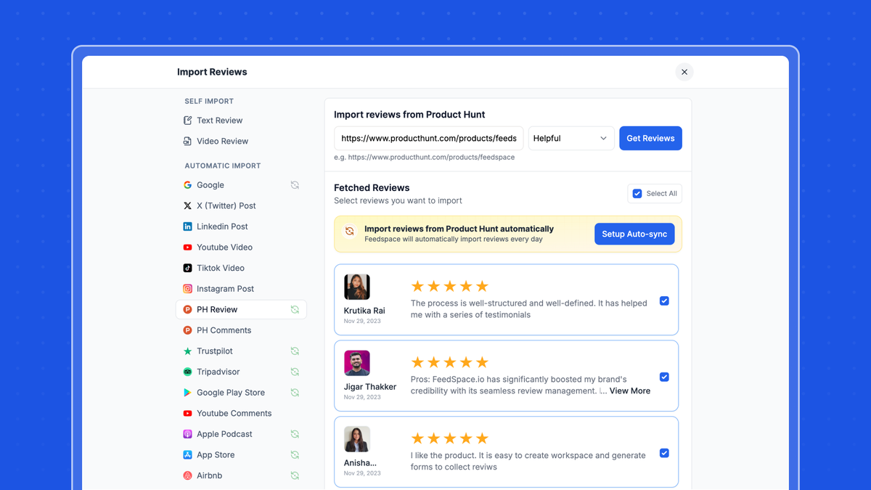Click the Apple Podcast source icon
The image size is (871, 490).
188,433
